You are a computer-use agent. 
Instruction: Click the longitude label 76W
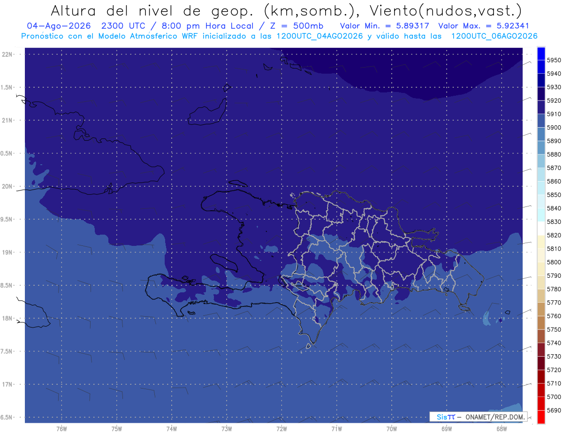point(61,429)
